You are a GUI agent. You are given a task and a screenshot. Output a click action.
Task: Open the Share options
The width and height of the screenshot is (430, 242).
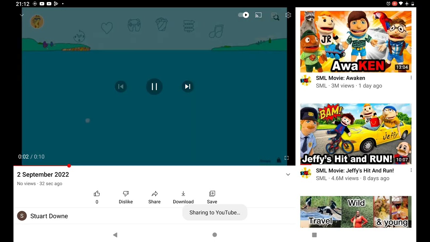pyautogui.click(x=155, y=197)
